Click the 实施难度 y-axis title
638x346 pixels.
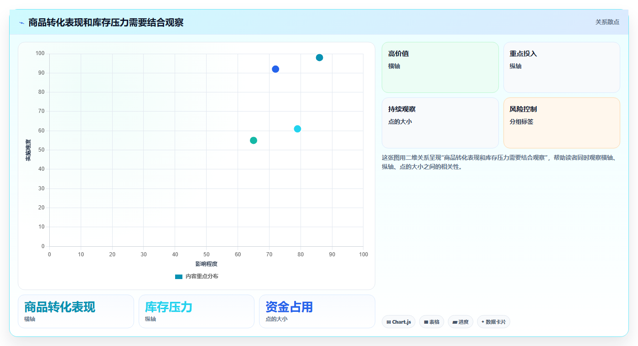click(28, 150)
